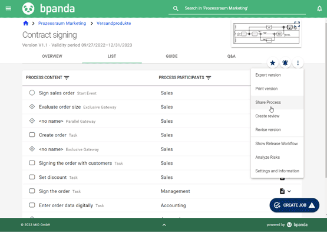Click the bpanda panda logo
The width and height of the screenshot is (327, 232).
28,9
